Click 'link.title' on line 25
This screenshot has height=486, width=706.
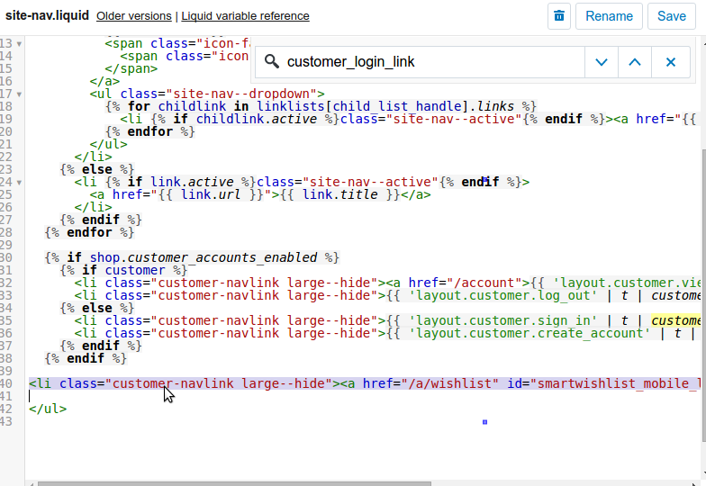pos(340,194)
